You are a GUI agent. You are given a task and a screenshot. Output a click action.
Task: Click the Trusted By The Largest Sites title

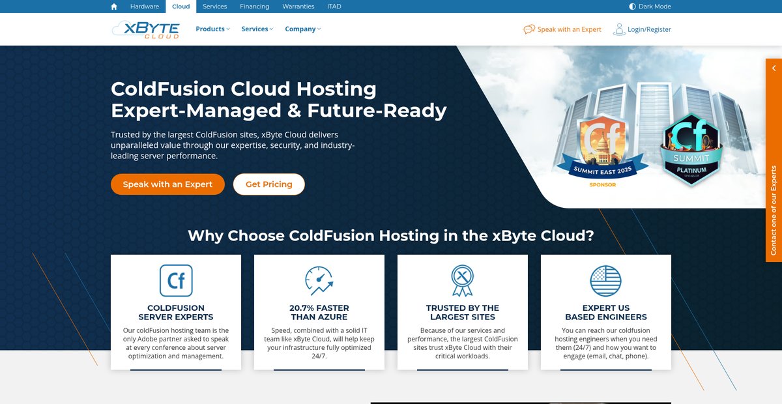(463, 313)
